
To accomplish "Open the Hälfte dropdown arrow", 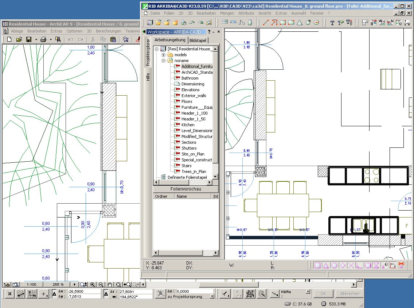I will (308, 291).
